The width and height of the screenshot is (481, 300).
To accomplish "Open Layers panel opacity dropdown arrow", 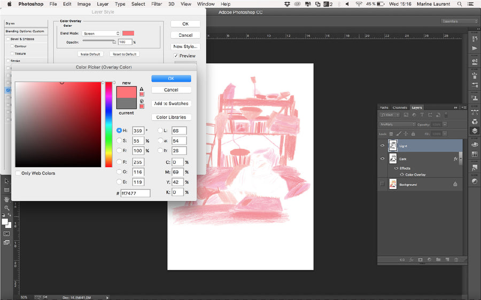I will (445, 124).
